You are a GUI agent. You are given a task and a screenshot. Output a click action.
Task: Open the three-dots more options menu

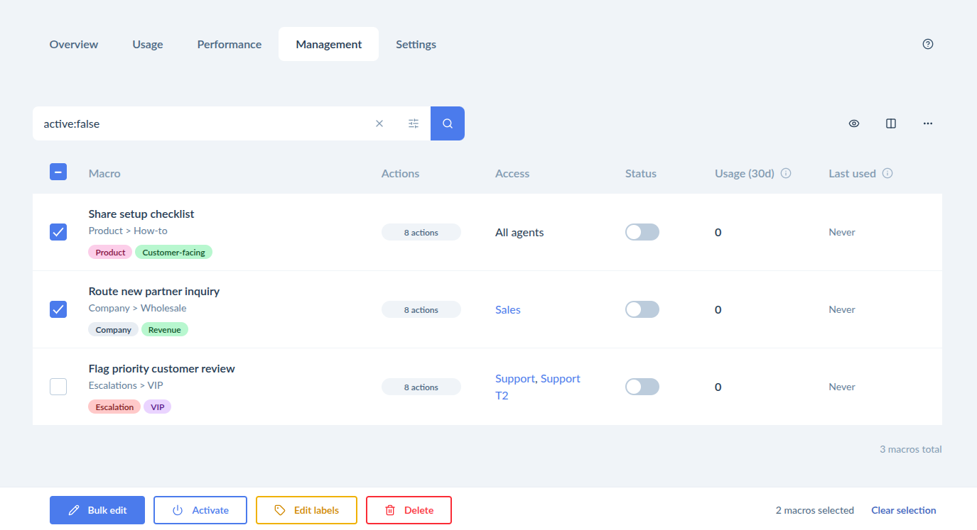click(x=928, y=123)
